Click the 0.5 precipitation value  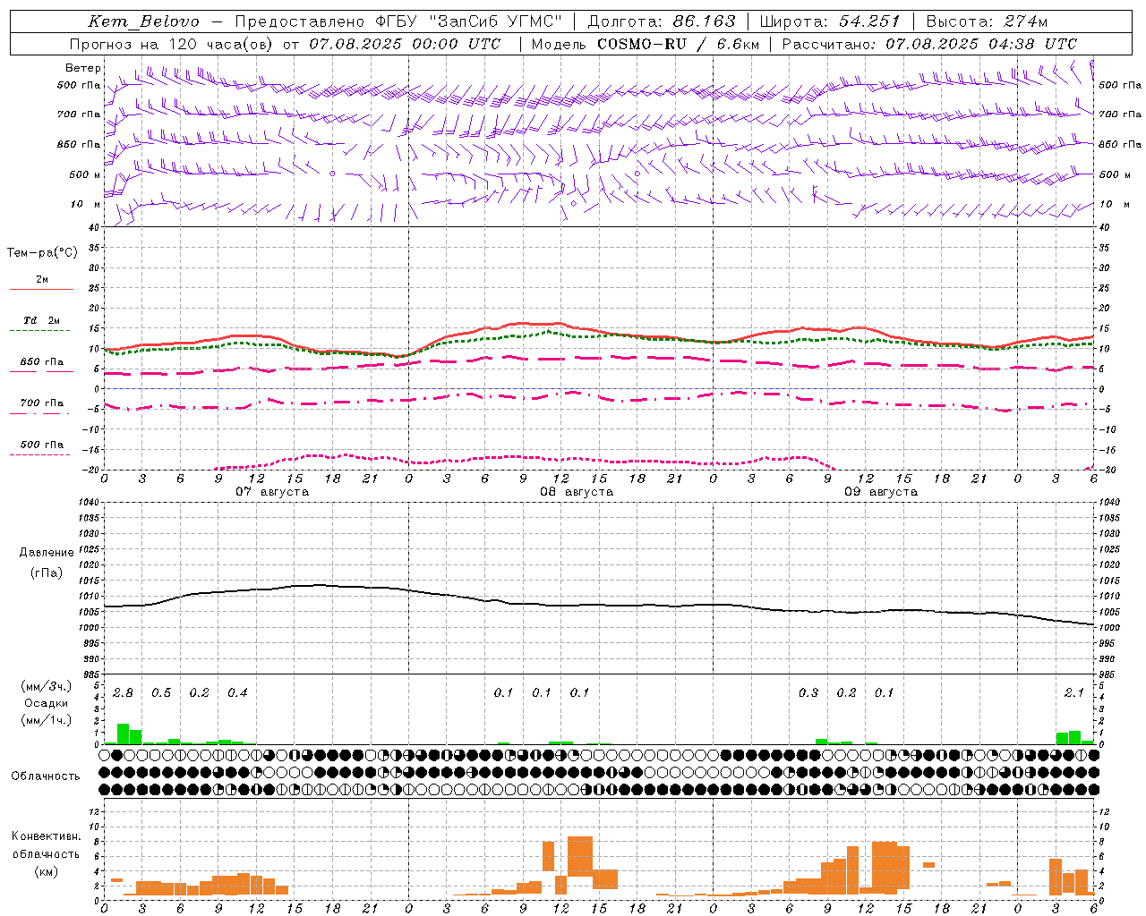(161, 693)
